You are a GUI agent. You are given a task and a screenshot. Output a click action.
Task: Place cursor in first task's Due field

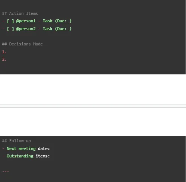click(x=68, y=21)
